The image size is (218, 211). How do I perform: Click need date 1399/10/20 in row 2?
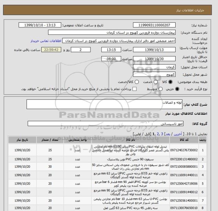(22, 159)
